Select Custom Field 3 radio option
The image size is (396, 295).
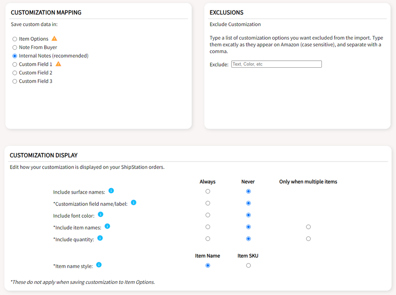click(x=15, y=81)
